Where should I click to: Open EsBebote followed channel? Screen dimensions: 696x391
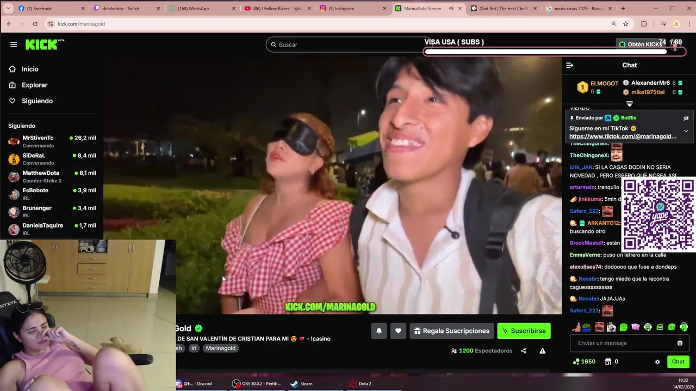(x=52, y=194)
